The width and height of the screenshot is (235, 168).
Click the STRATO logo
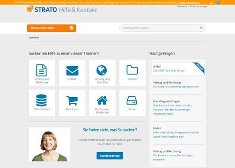(x=42, y=9)
